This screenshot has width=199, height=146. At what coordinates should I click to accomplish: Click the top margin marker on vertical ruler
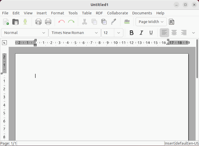point(2,74)
